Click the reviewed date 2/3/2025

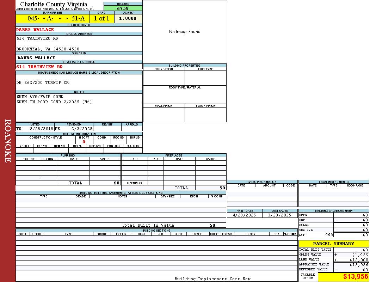pyautogui.click(x=82, y=129)
